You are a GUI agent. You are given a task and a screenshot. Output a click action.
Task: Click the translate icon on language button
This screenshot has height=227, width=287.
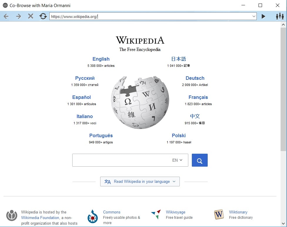108,182
